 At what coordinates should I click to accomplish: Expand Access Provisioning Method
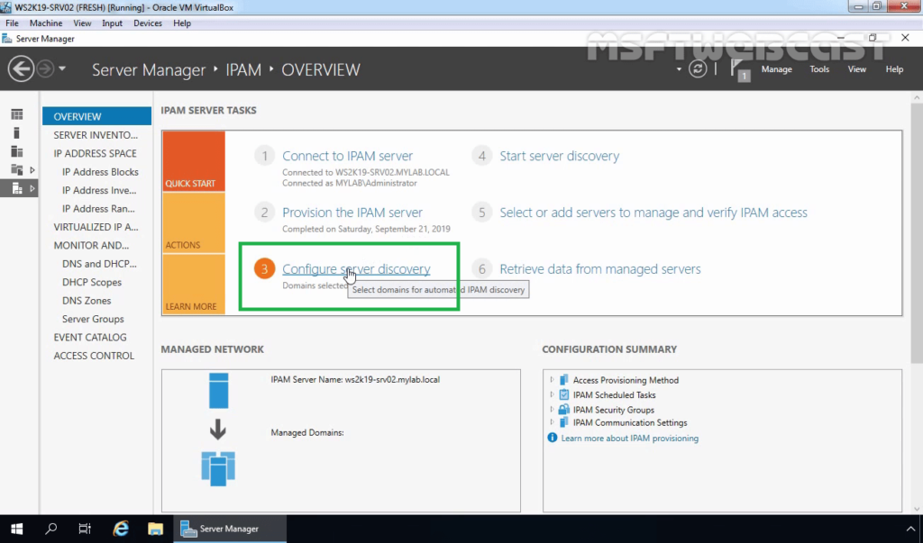pyautogui.click(x=552, y=380)
